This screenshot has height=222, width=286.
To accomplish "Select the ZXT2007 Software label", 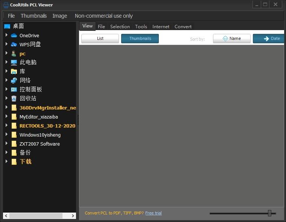I will [40, 144].
